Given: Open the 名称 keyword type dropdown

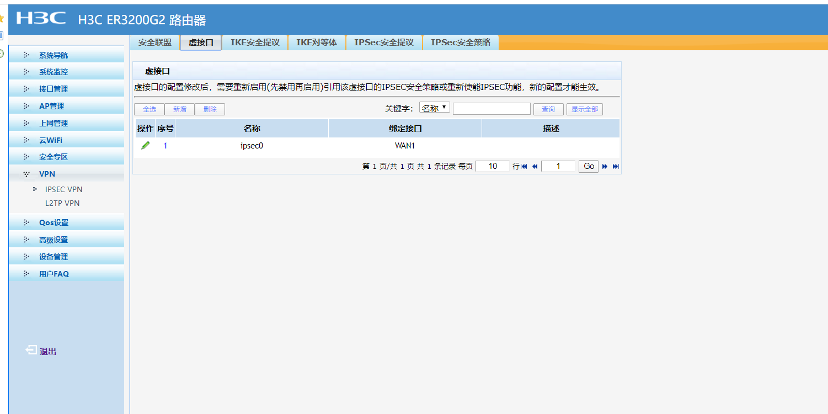Looking at the screenshot, I should (x=435, y=108).
